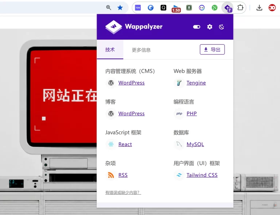Click the 导出 export button

(x=212, y=50)
